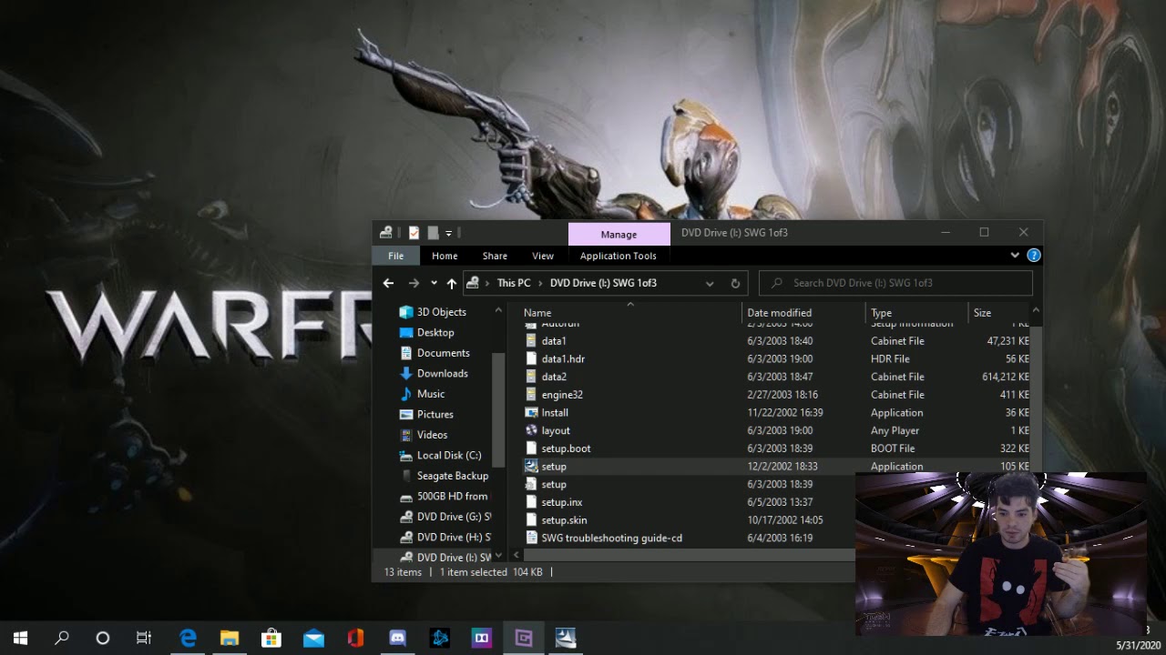
Task: Open the Windows Start menu
Action: tap(20, 639)
